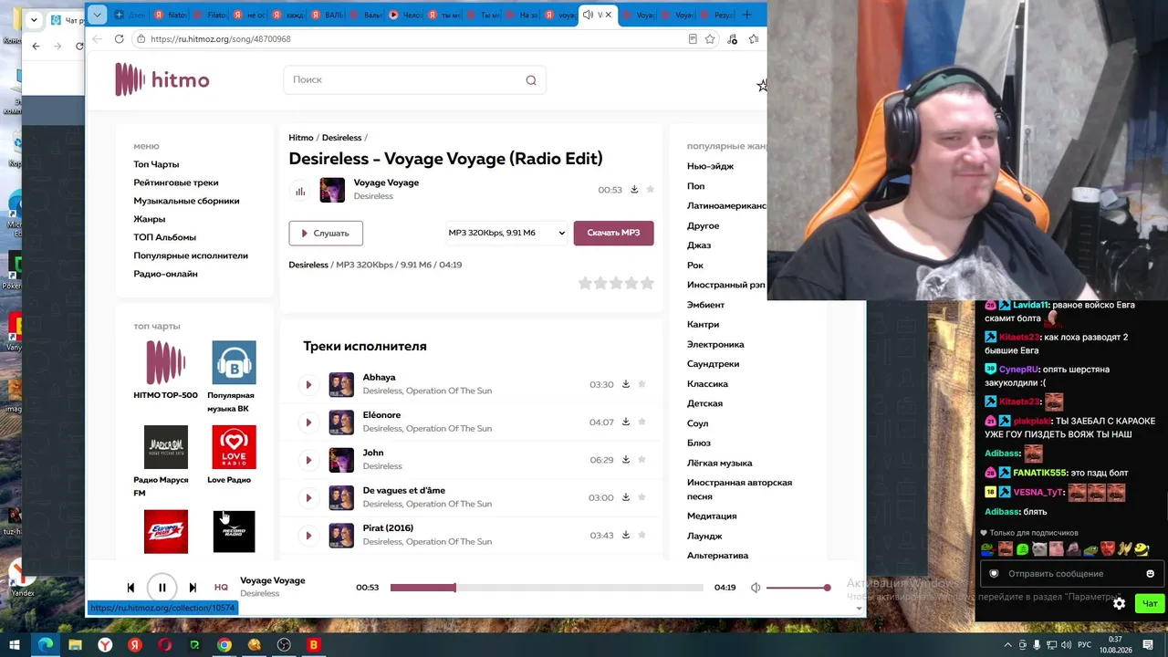Reload the page in the browser toolbar
Screen dimensions: 1168x657
click(119, 39)
